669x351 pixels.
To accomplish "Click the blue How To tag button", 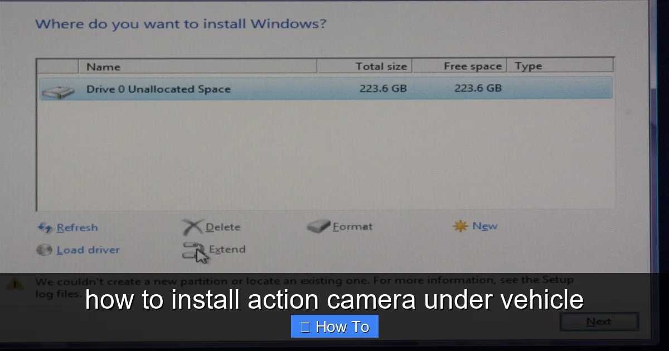I will tap(334, 326).
